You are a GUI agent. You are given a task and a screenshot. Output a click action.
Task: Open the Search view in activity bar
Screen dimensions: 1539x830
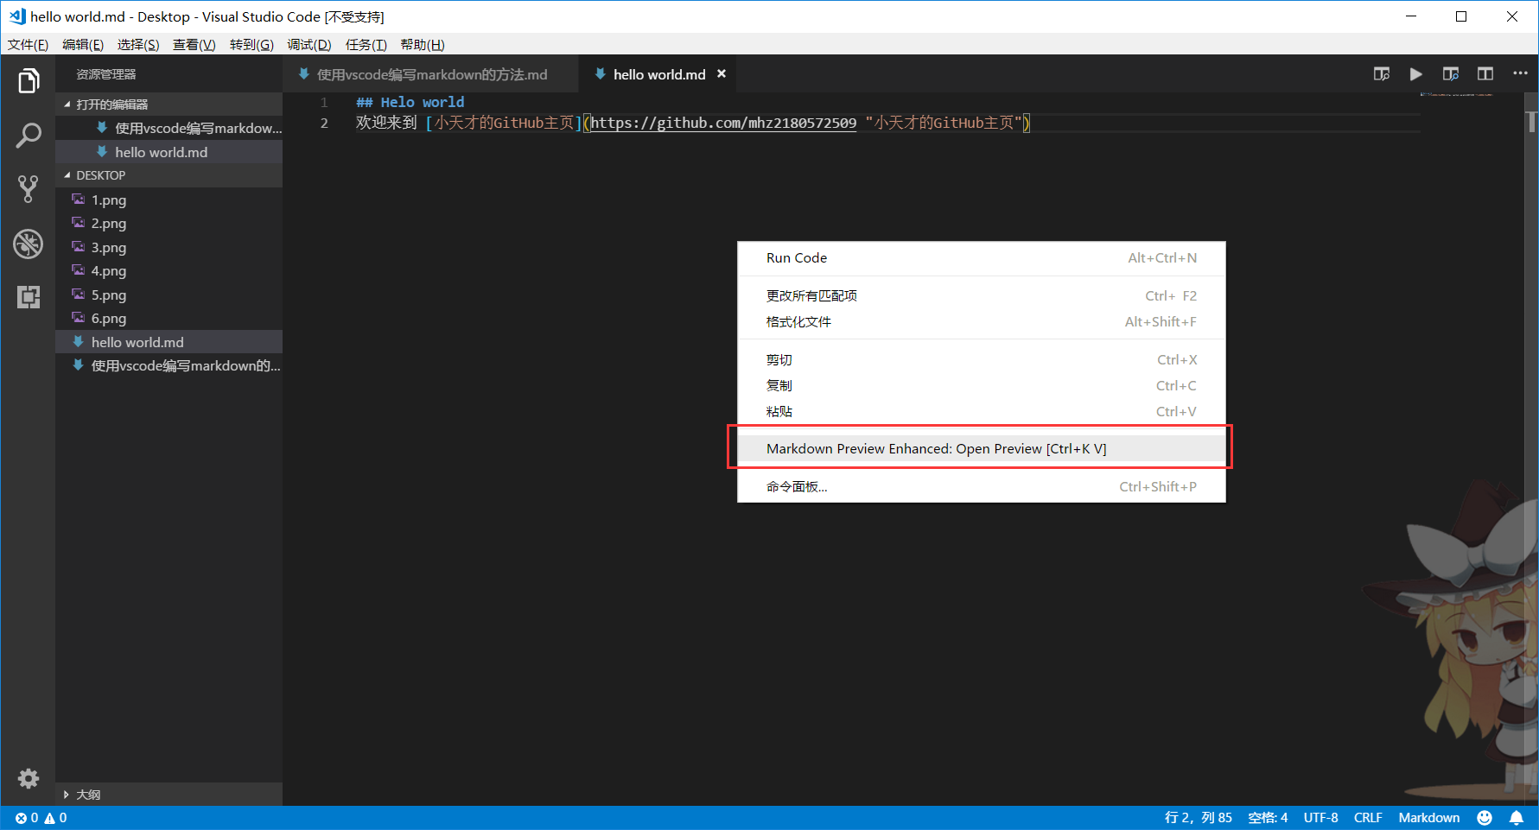[29, 135]
